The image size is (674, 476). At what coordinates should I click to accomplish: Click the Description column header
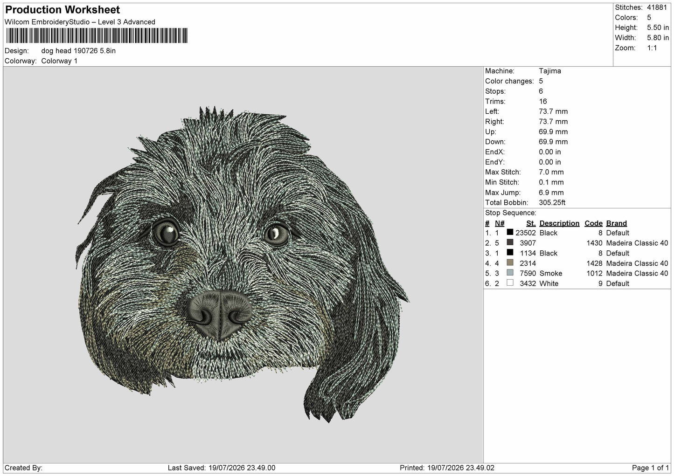(x=559, y=223)
